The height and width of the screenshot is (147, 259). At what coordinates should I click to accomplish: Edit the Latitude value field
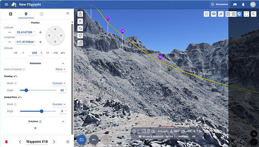click(x=25, y=32)
